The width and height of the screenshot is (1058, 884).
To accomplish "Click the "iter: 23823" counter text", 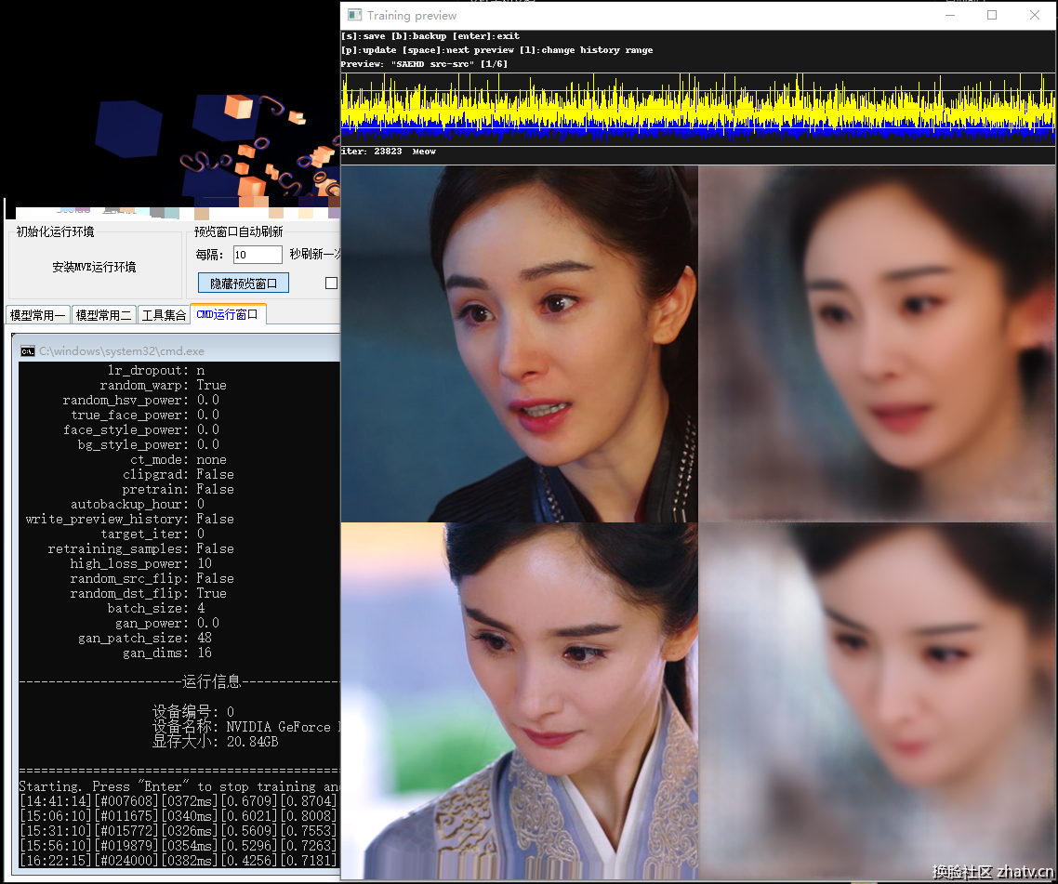I will [372, 152].
